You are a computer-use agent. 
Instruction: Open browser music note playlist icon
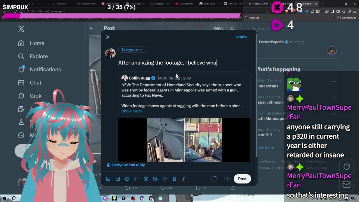[327, 11]
